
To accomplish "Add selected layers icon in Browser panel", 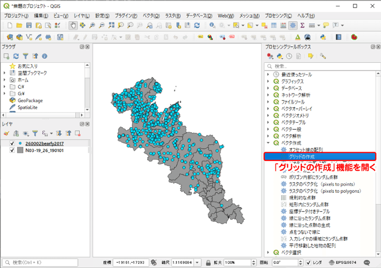I will (7, 56).
